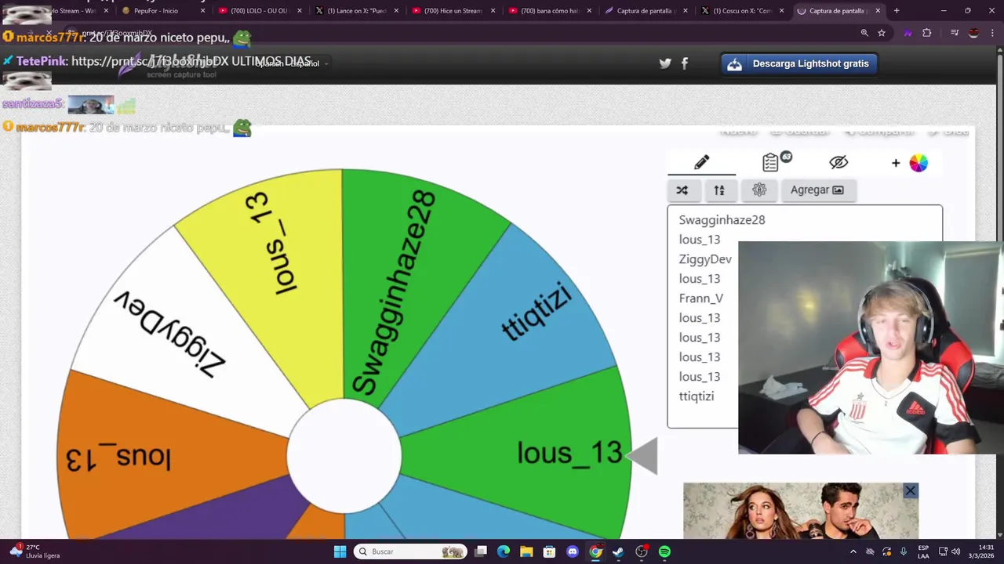Open the volume tray icon
This screenshot has width=1004, height=564.
pos(955,551)
